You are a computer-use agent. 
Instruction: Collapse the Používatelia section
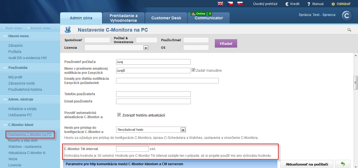click(5, 68)
